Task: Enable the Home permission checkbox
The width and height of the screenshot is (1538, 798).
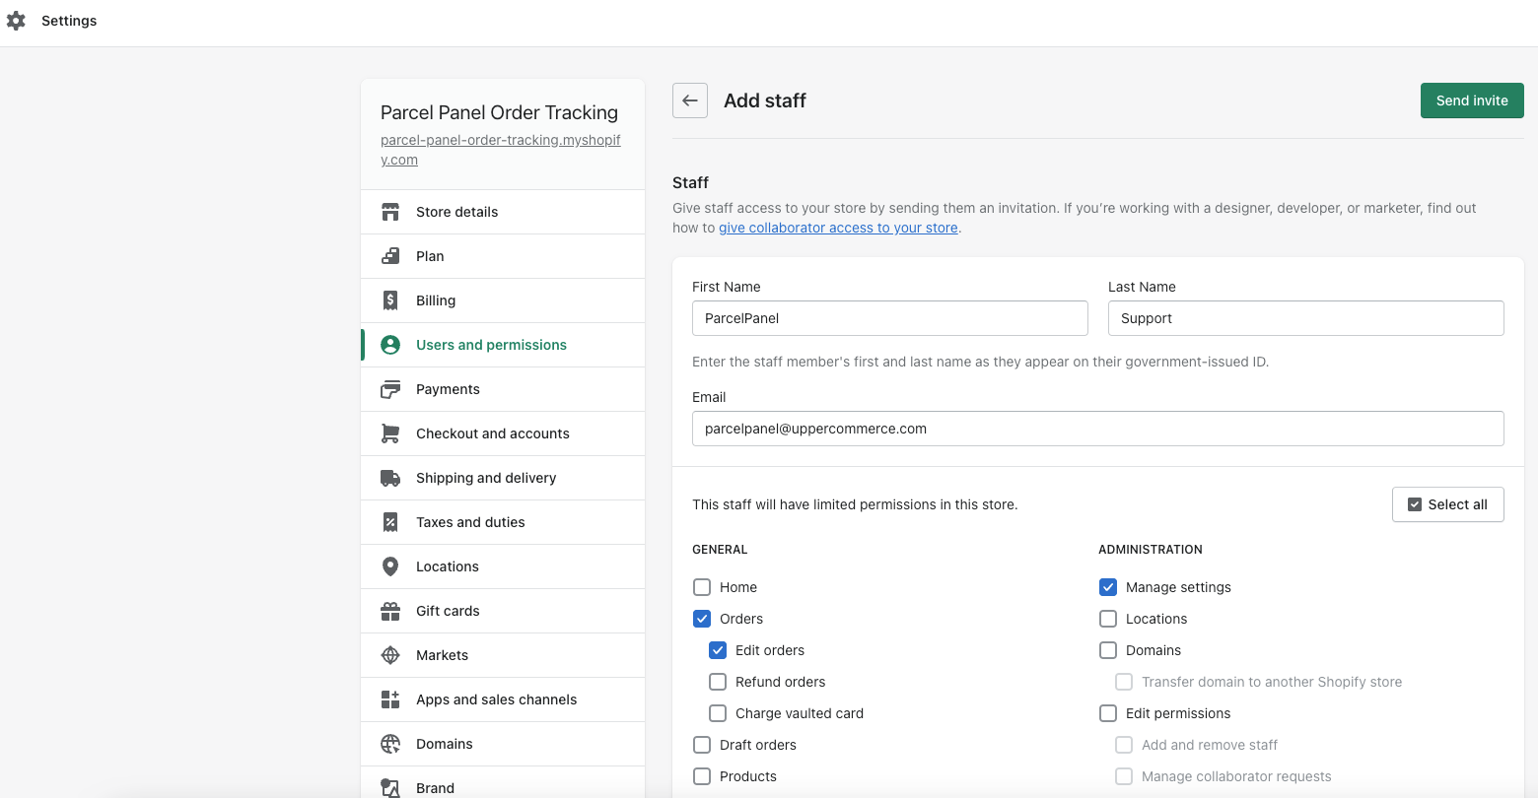Action: coord(702,587)
